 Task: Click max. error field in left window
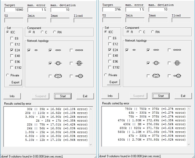[37, 10]
